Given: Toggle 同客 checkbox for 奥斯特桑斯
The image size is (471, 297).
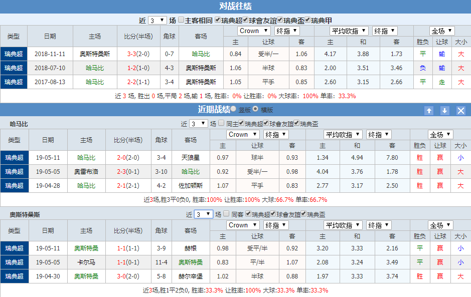Looking at the screenshot, I should pyautogui.click(x=226, y=213).
